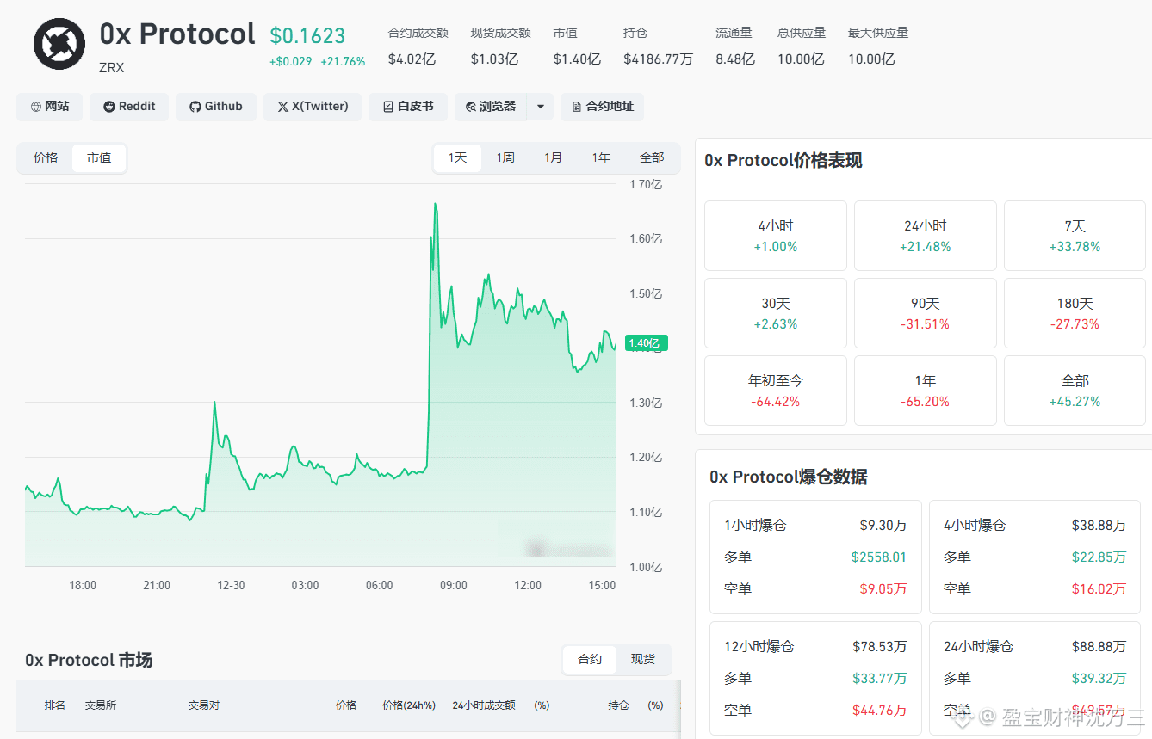
Task: Click the 全部 +45.27% performance card
Action: (x=1075, y=391)
